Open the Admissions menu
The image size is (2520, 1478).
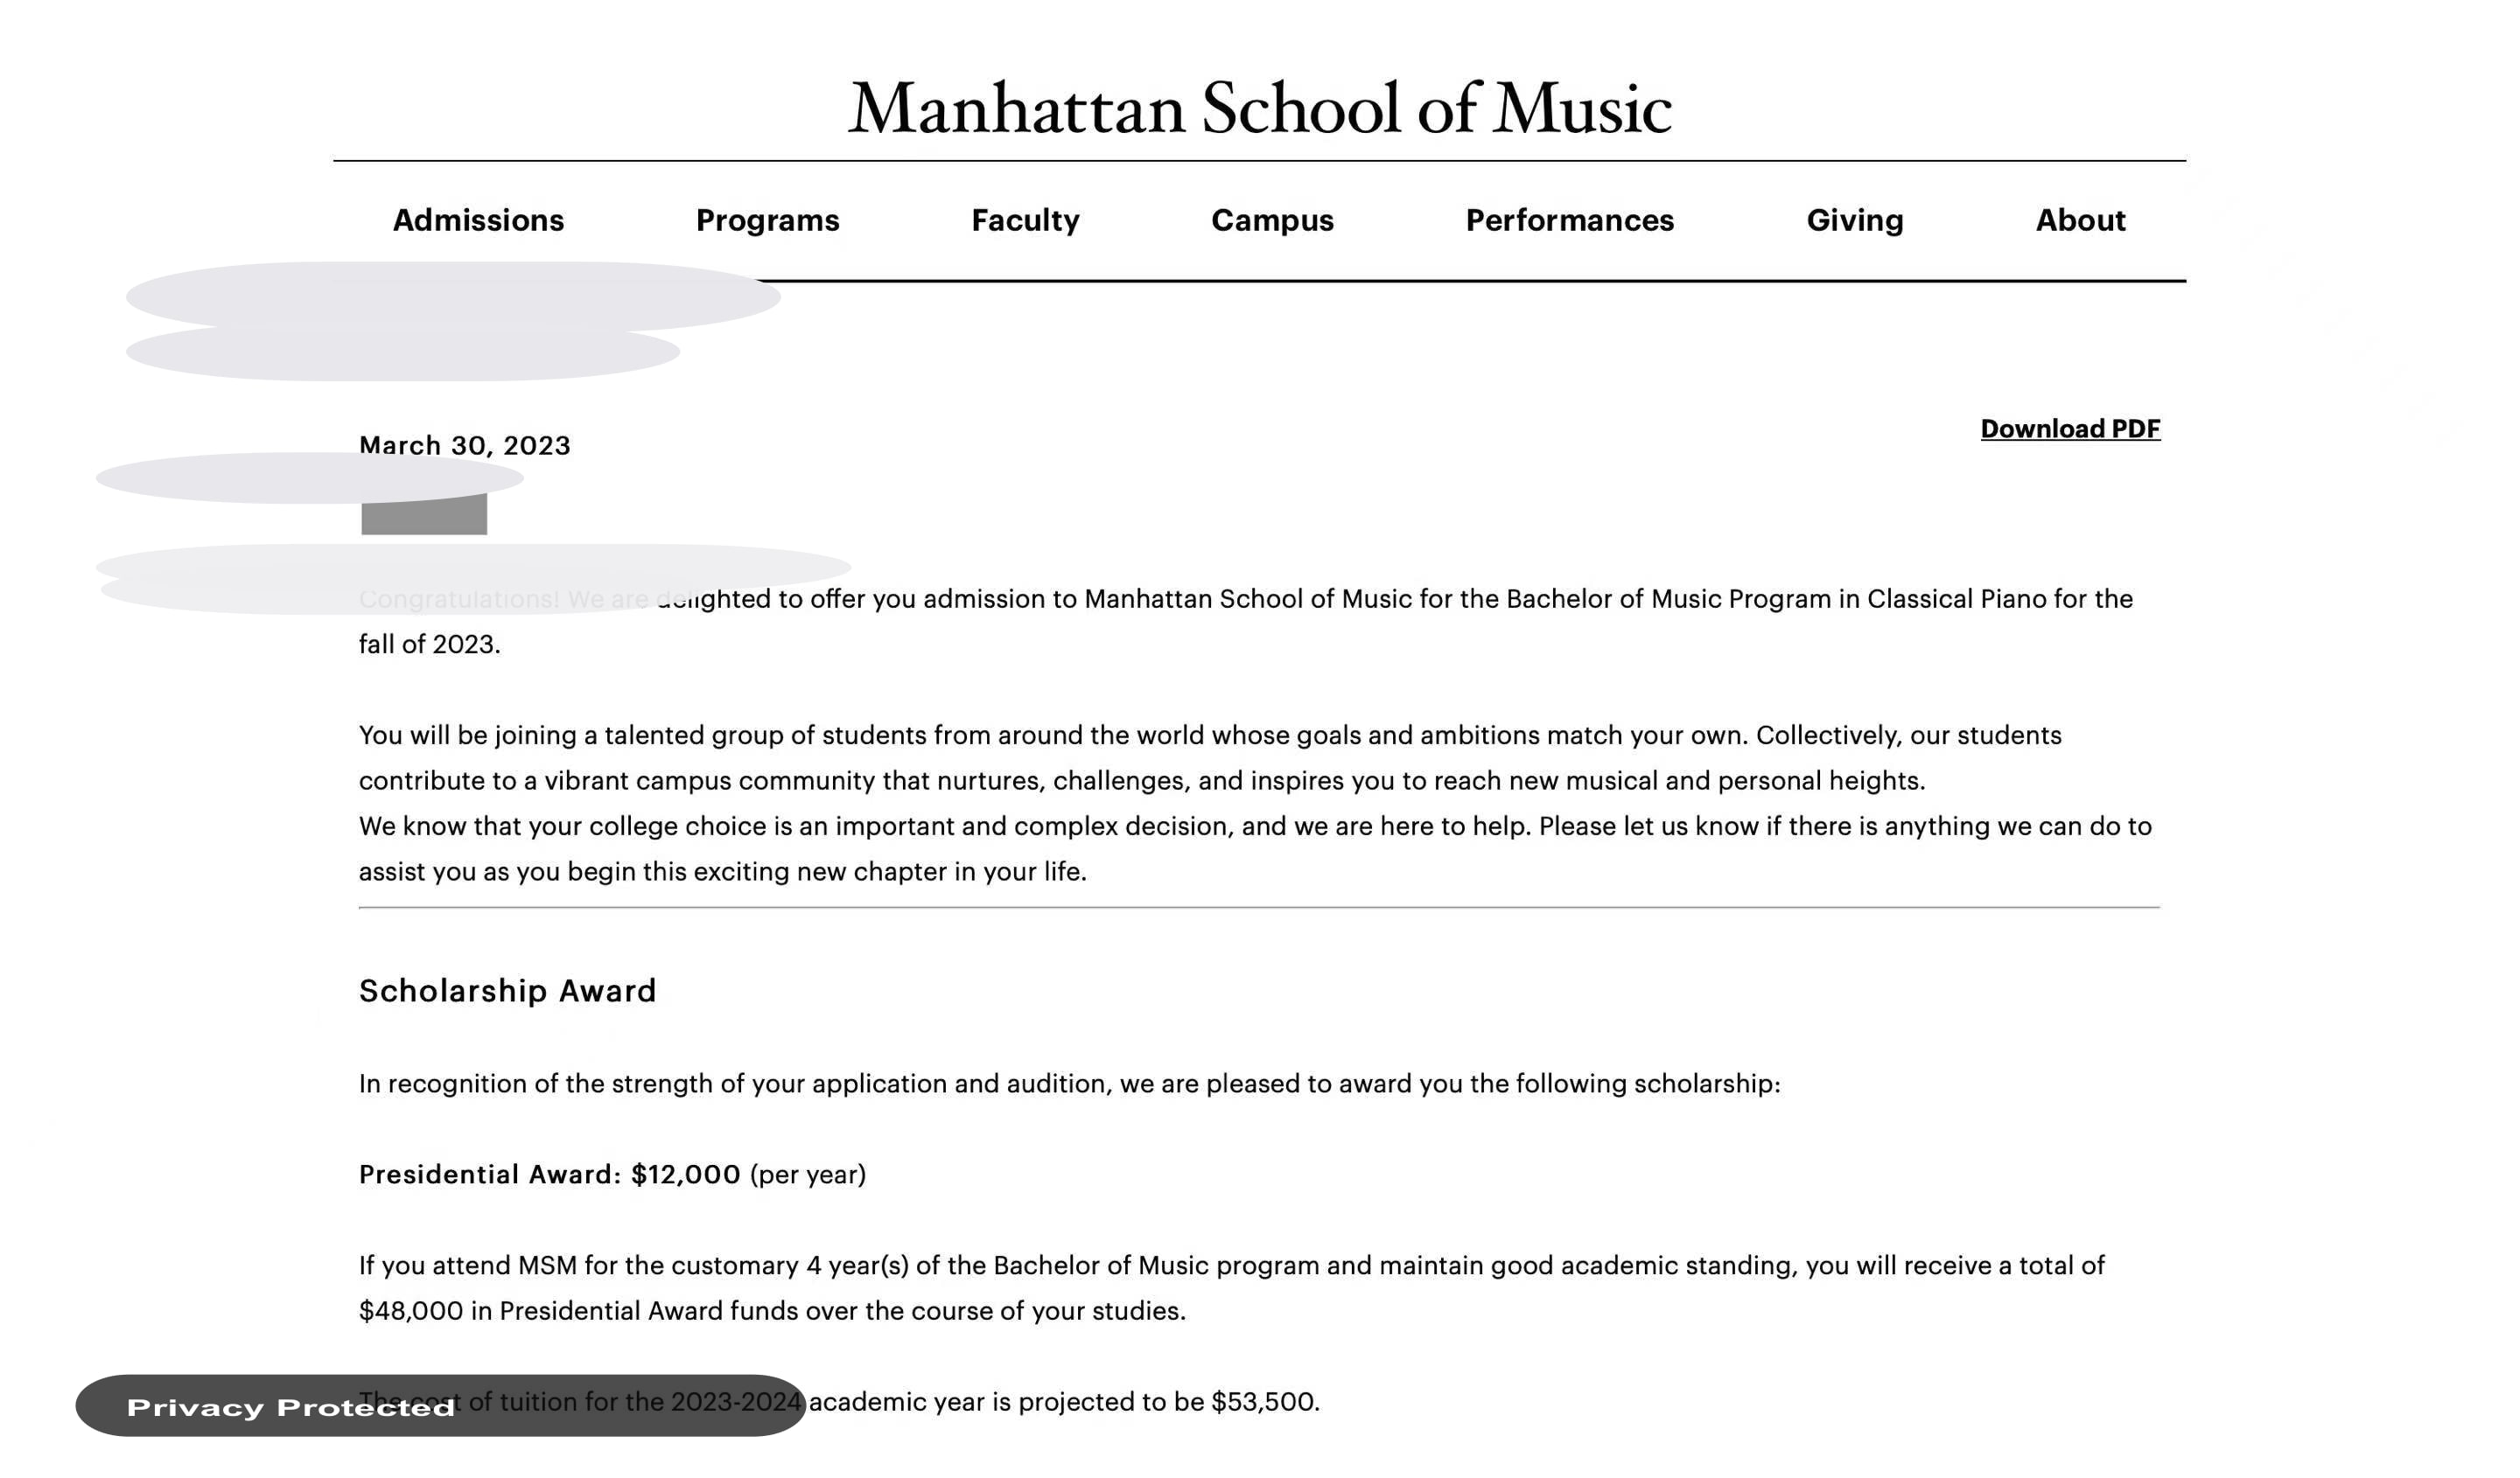[x=478, y=220]
